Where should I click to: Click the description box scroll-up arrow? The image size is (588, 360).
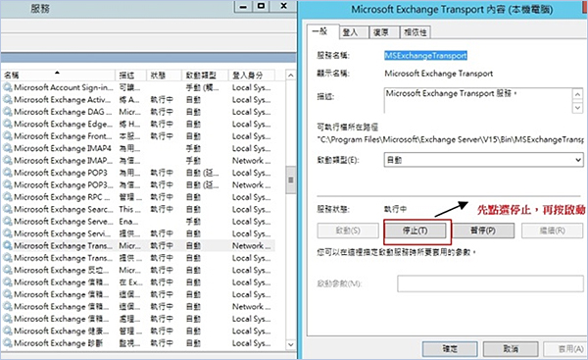(x=577, y=94)
